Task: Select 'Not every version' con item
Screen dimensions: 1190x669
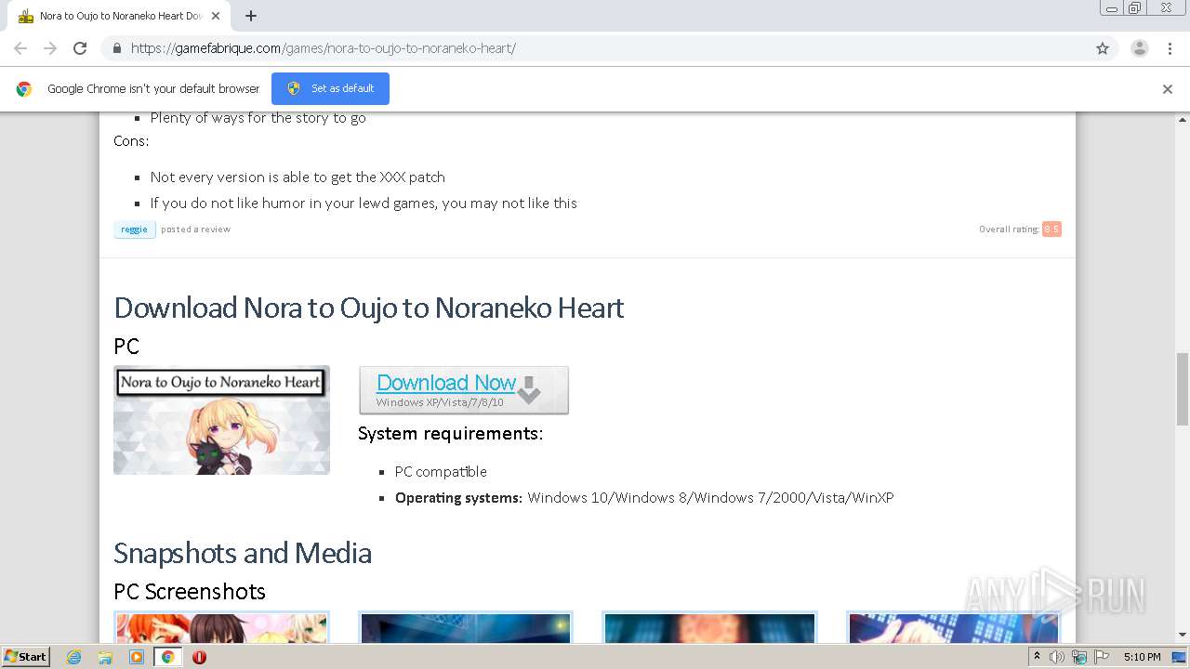Action: pyautogui.click(x=297, y=177)
